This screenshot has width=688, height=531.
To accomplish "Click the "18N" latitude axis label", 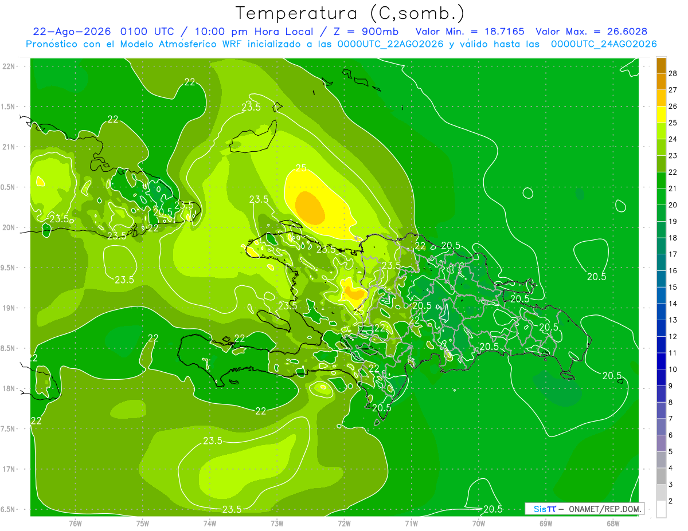I will tap(10, 388).
